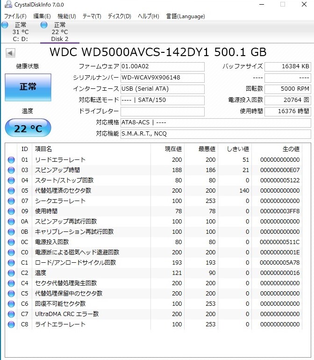Image resolution: width=314 pixels, height=360 pixels.
Task: Open the 言語(Language) menu
Action: [186, 16]
